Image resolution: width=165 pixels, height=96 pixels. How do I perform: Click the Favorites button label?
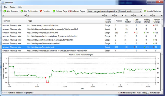pos(46,11)
